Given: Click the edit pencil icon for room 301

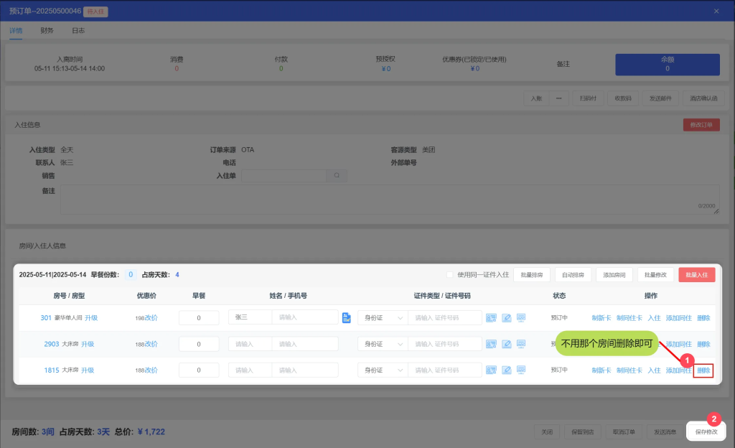Looking at the screenshot, I should tap(507, 317).
